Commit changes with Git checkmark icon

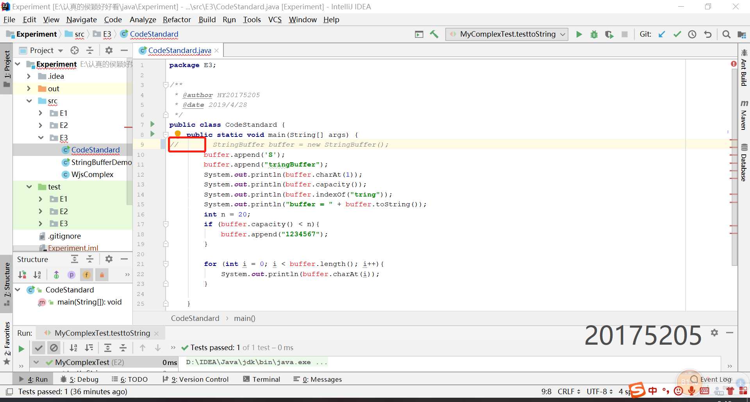[677, 34]
